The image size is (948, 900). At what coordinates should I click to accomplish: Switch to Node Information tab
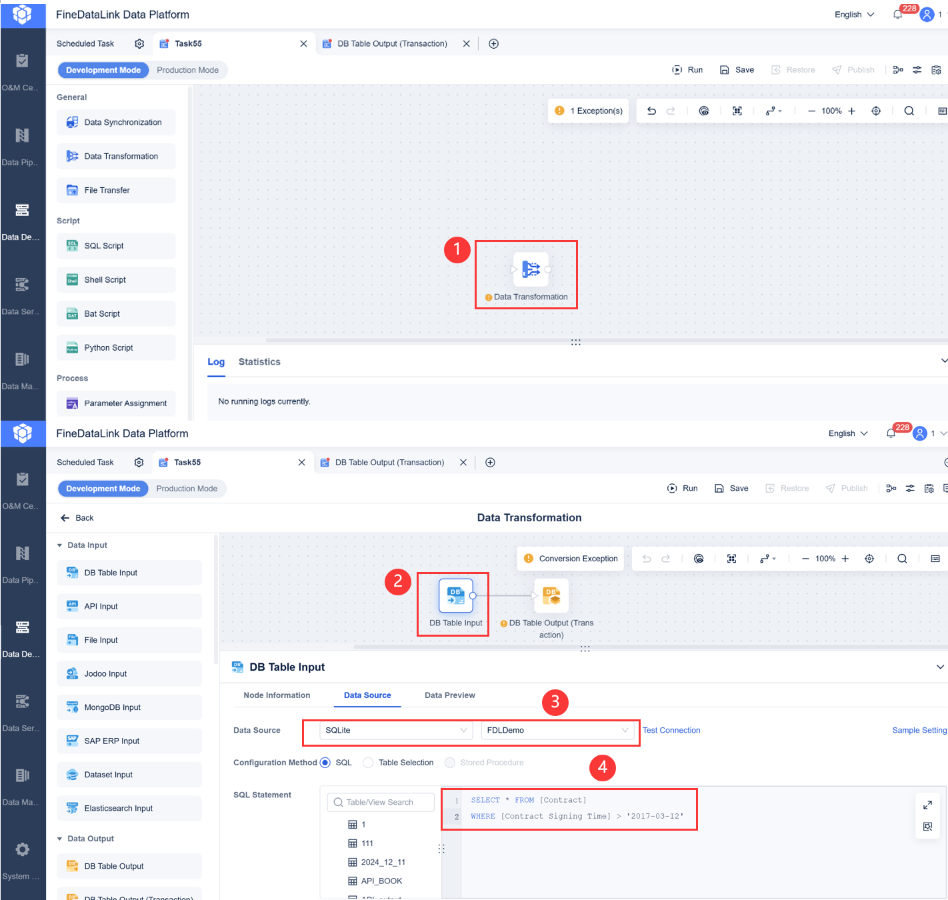tap(277, 695)
